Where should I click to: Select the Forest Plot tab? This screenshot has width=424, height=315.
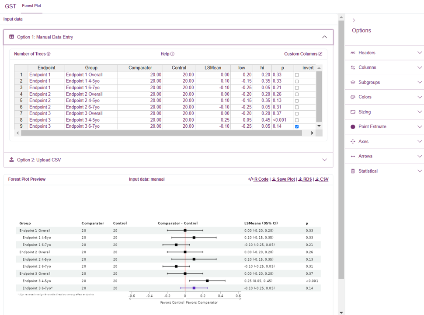[x=31, y=6]
